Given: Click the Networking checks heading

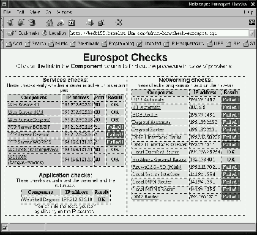Looking at the screenshot, I should click(x=185, y=80).
